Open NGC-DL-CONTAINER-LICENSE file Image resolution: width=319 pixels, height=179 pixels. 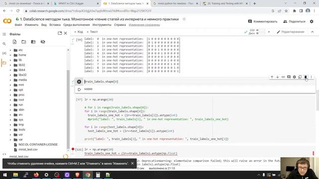point(38,145)
